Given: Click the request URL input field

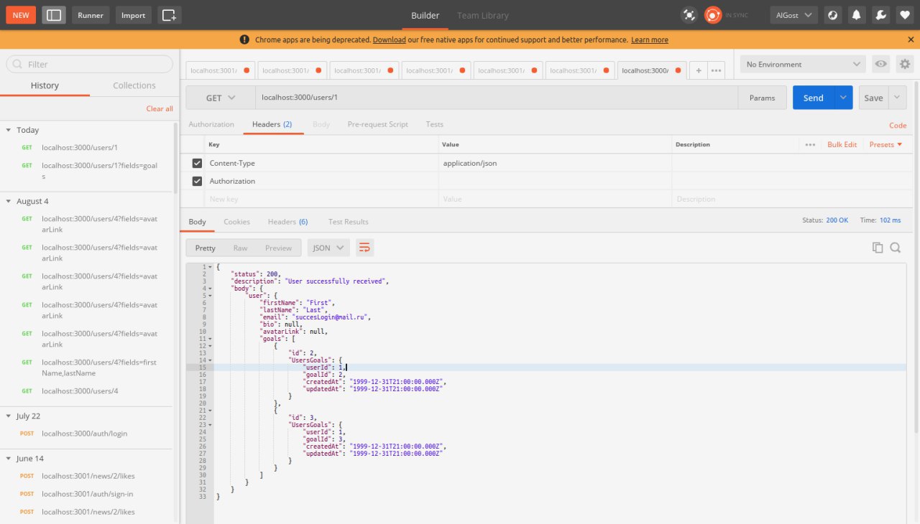Looking at the screenshot, I should [496, 98].
